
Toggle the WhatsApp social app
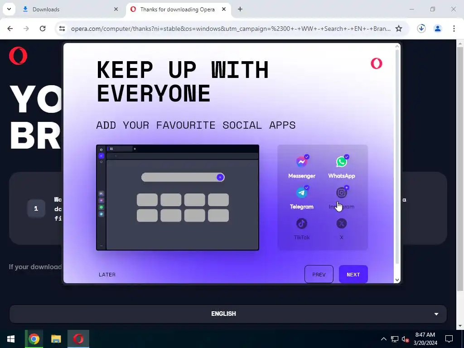(x=342, y=162)
